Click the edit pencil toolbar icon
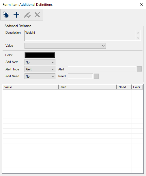Viewport: 146px width, 176px height. [27, 15]
